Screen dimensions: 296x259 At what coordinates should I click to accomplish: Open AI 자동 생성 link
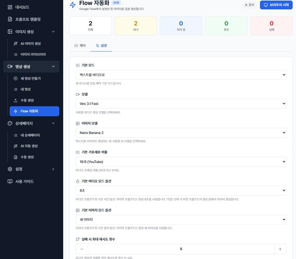(x=34, y=146)
